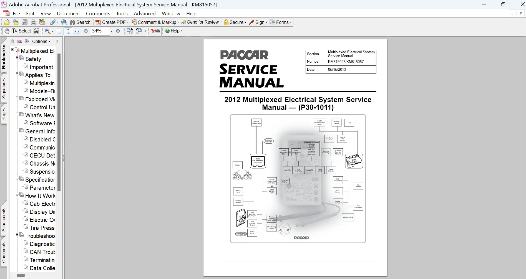526x279 pixels.
Task: Open the CAN Troub bookmark entry
Action: [42, 252]
